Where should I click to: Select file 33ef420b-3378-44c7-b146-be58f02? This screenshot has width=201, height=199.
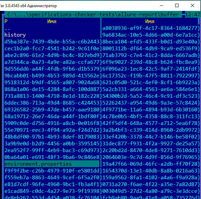[150, 137]
